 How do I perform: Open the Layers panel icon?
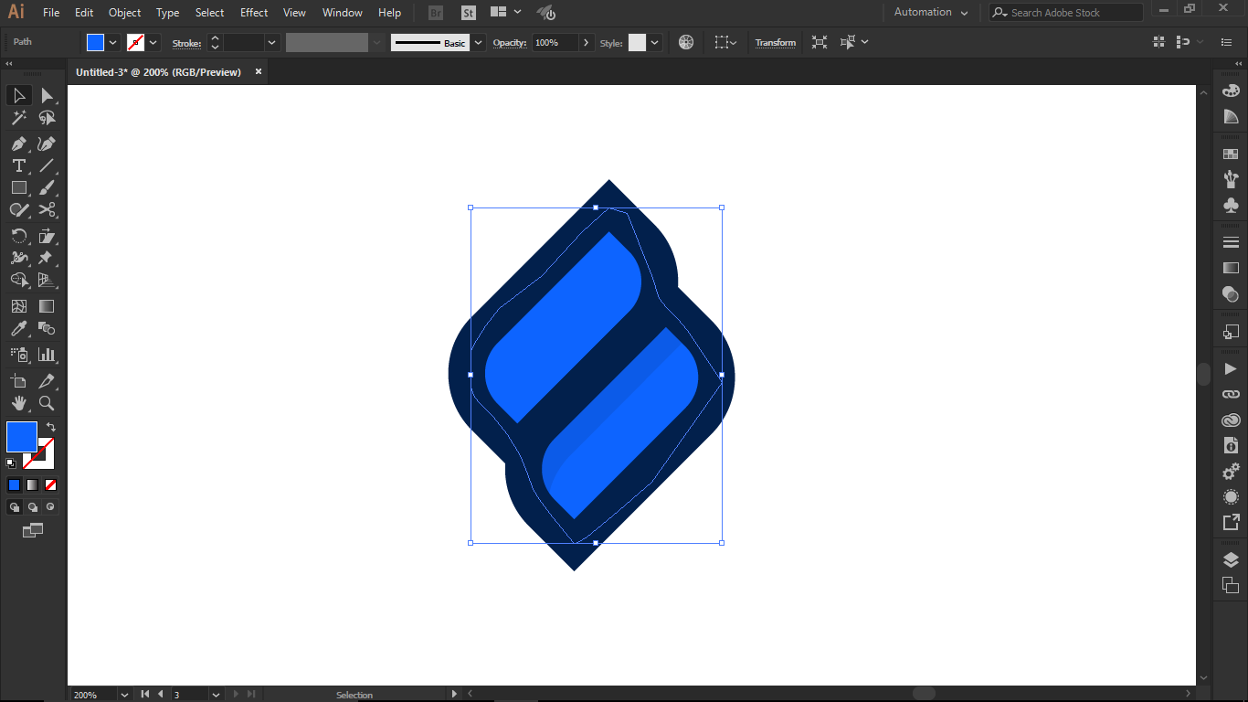click(1231, 560)
